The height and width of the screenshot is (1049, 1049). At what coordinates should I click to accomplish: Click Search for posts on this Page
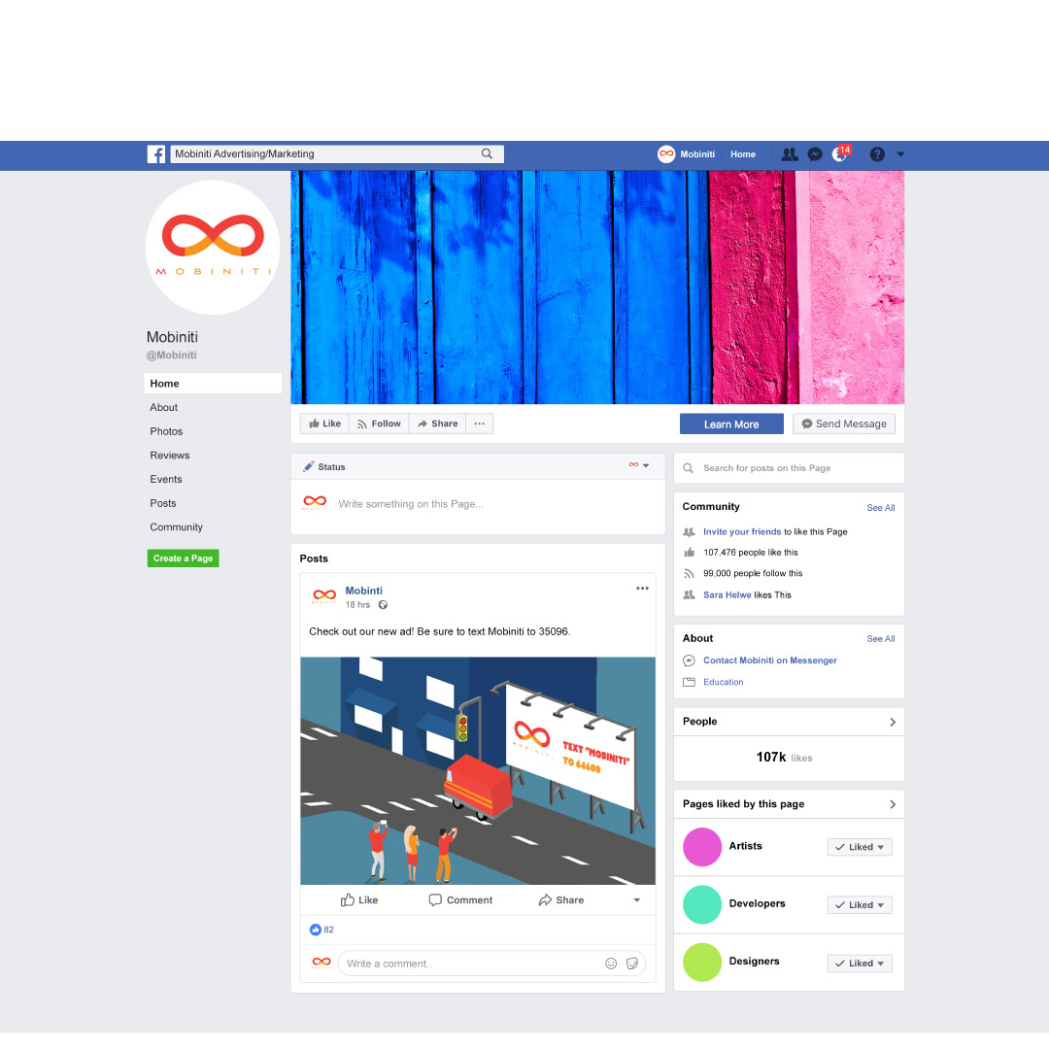click(789, 468)
